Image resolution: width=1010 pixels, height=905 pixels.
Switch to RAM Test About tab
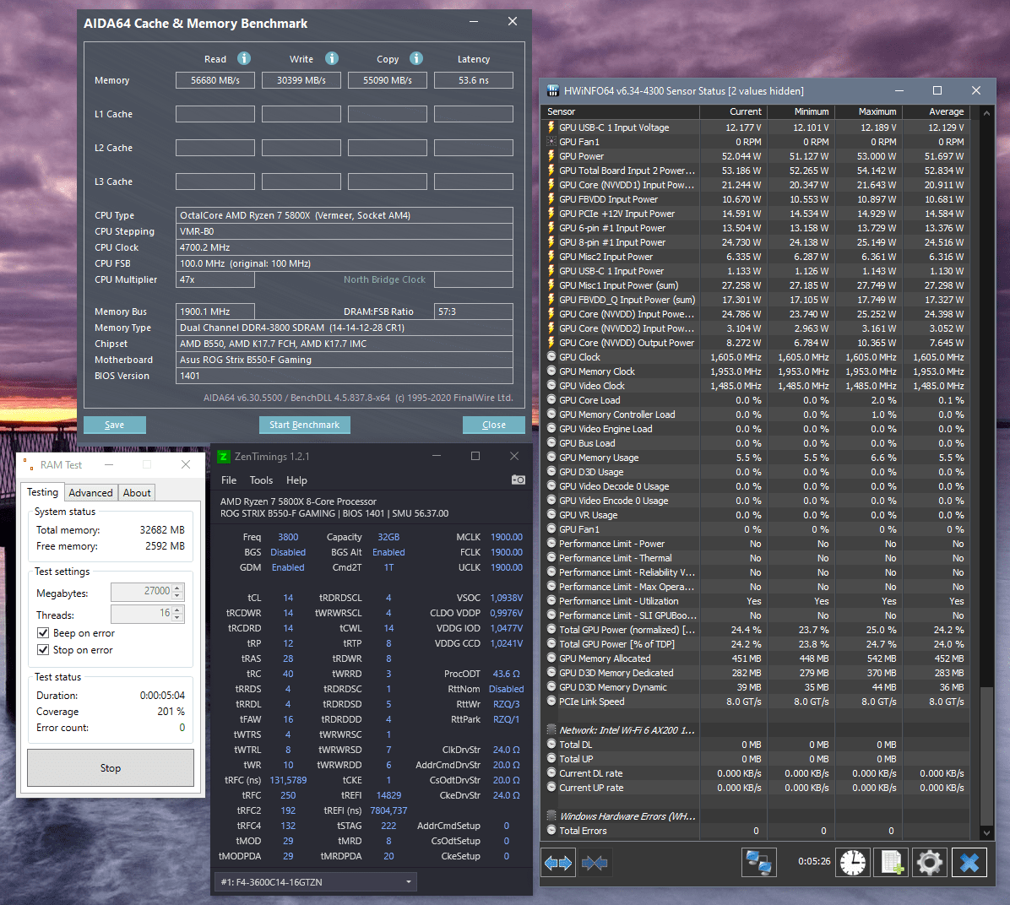[x=137, y=493]
